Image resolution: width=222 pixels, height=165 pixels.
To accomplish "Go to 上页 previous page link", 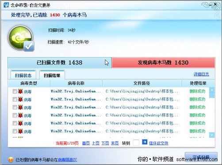I will point(96,143).
